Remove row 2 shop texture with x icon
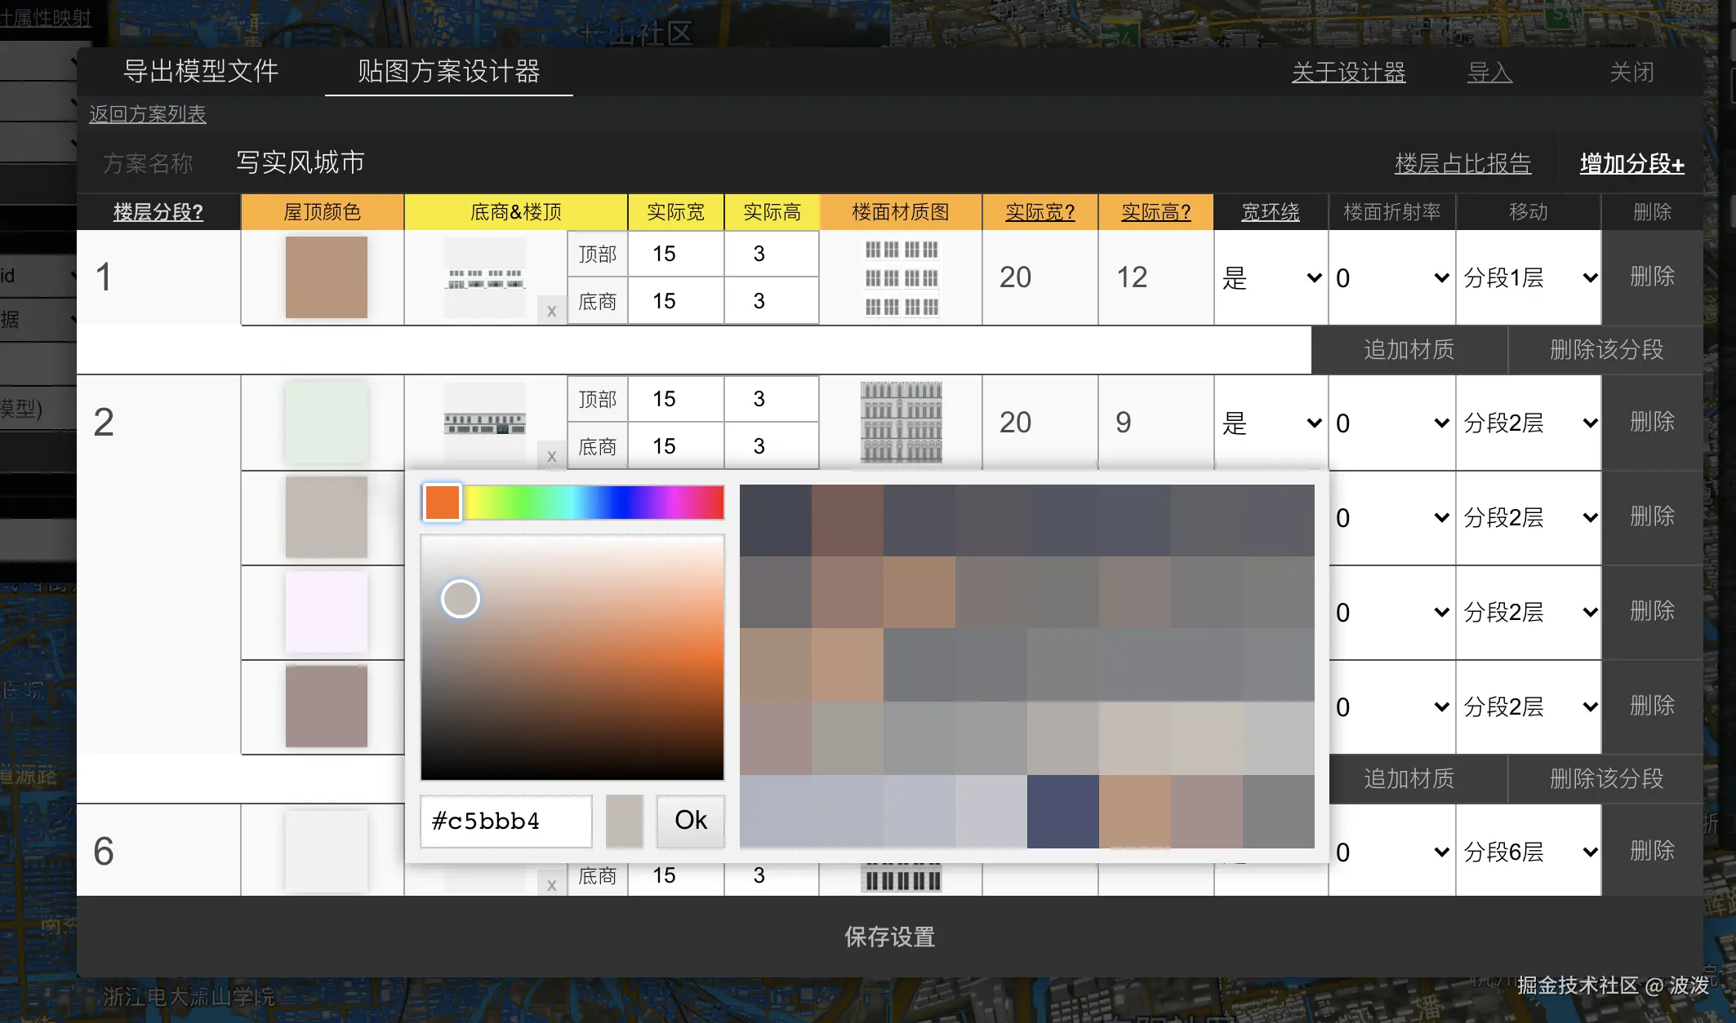This screenshot has width=1736, height=1023. point(552,456)
